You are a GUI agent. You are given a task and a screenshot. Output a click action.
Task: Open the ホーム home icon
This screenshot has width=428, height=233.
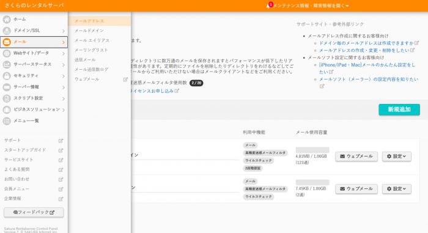[x=7, y=20]
